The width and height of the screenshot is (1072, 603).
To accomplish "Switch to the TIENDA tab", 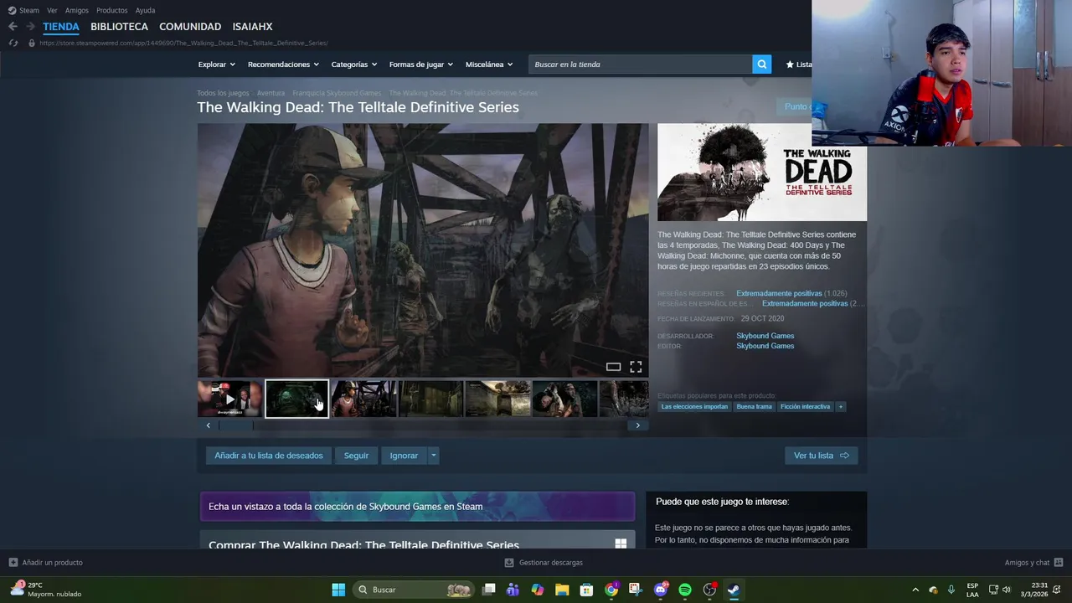I will coord(61,27).
